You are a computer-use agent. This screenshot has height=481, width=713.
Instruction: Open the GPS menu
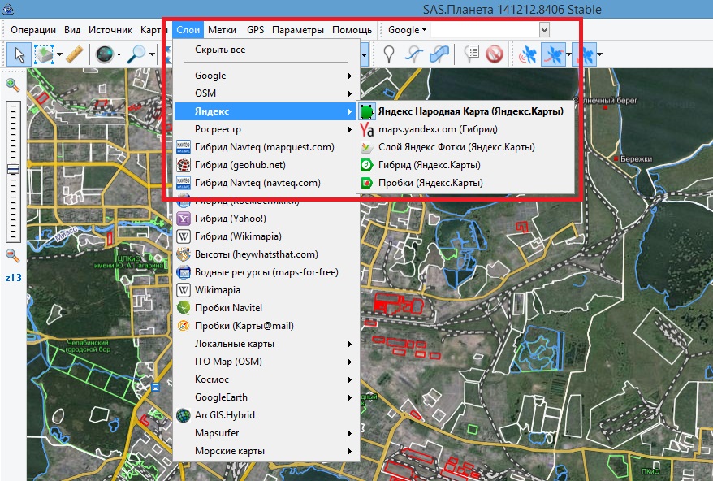point(256,30)
